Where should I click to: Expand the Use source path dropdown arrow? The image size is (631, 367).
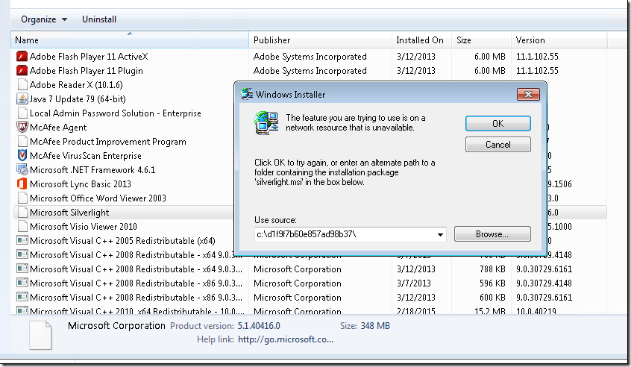pyautogui.click(x=441, y=234)
